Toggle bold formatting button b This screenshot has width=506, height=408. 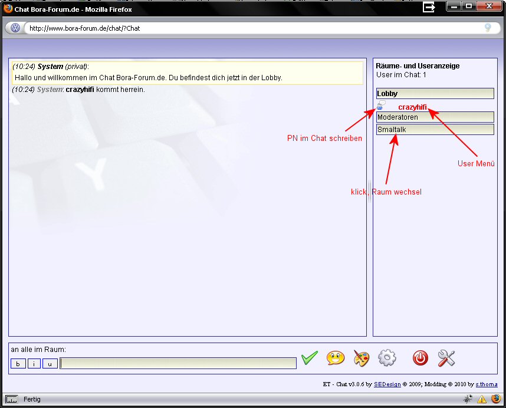point(18,364)
